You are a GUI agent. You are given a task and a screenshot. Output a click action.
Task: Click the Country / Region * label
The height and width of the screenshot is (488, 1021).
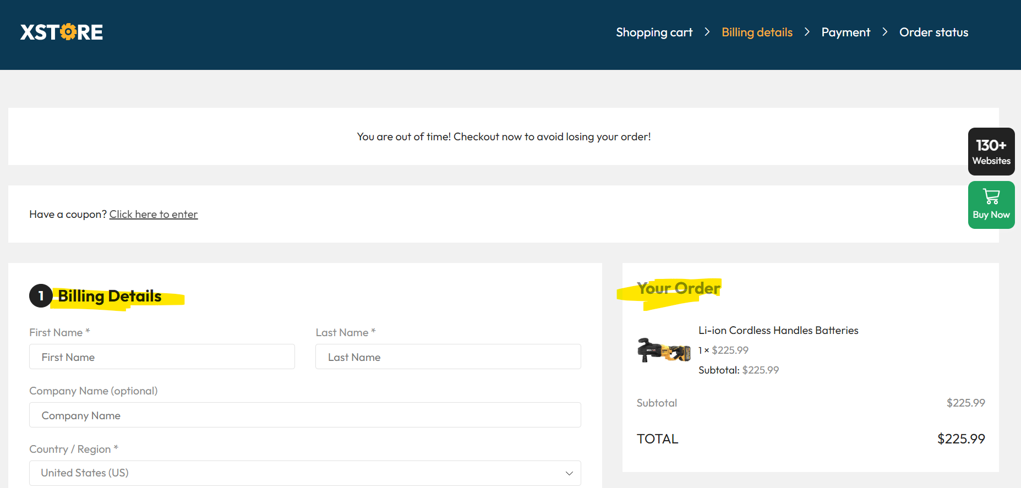click(x=74, y=449)
